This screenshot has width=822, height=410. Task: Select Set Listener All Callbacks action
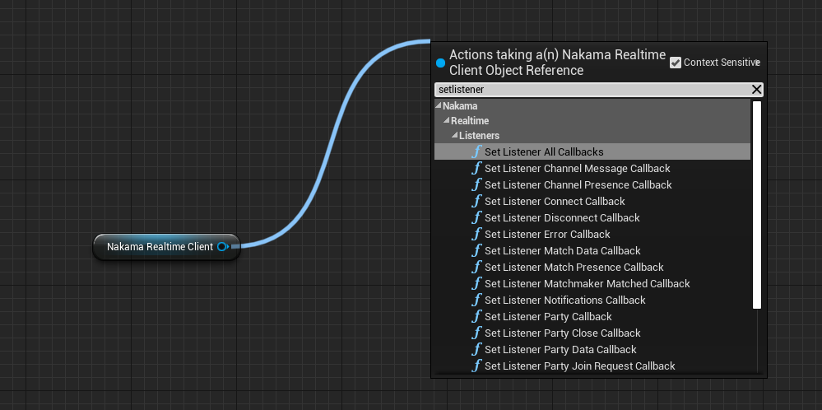[x=592, y=151]
